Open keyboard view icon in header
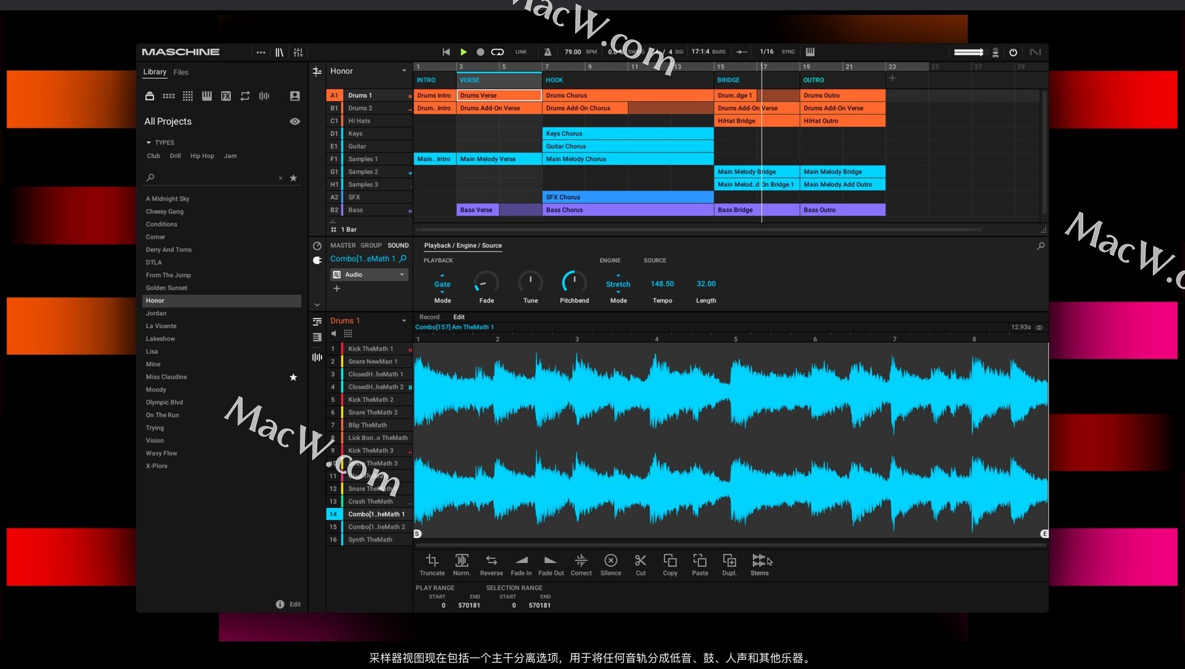1185x669 pixels. pyautogui.click(x=810, y=52)
